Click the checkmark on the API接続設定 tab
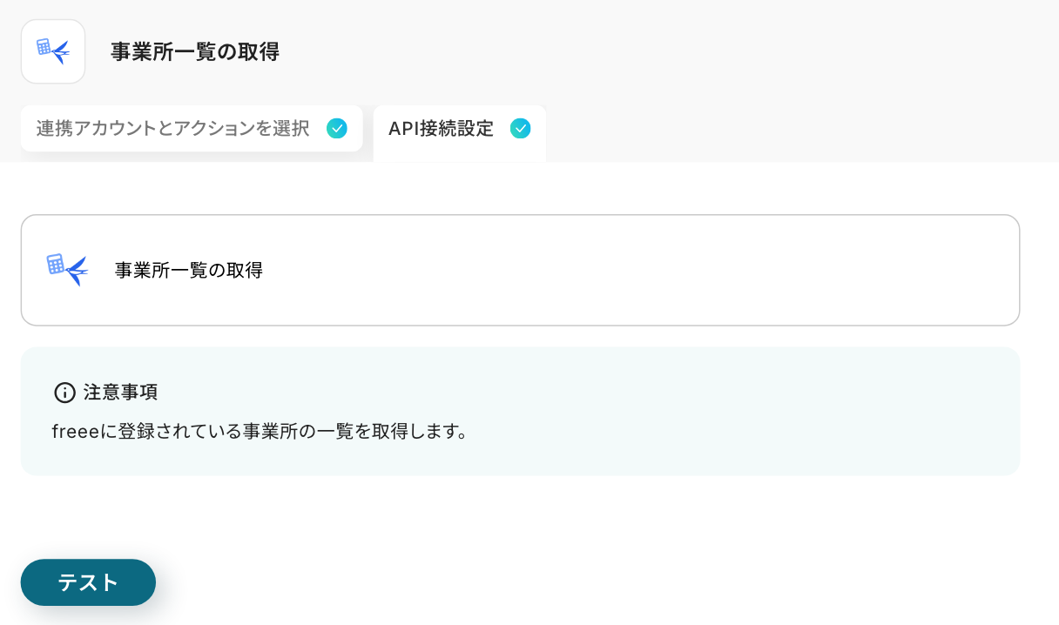Image resolution: width=1059 pixels, height=625 pixels. click(520, 129)
